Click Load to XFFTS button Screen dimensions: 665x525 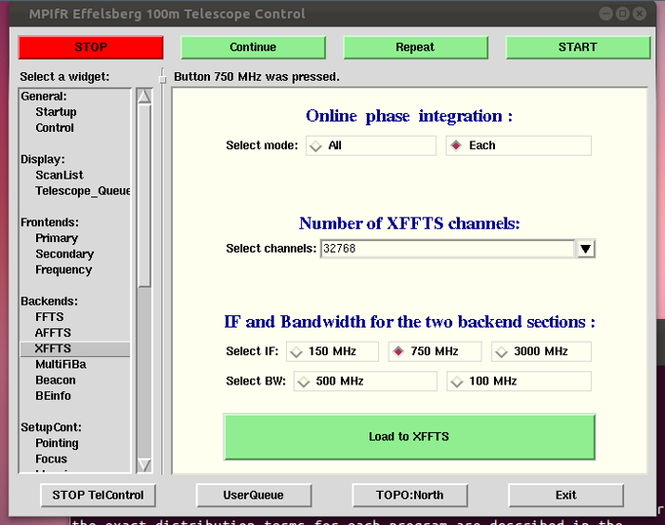pos(409,437)
